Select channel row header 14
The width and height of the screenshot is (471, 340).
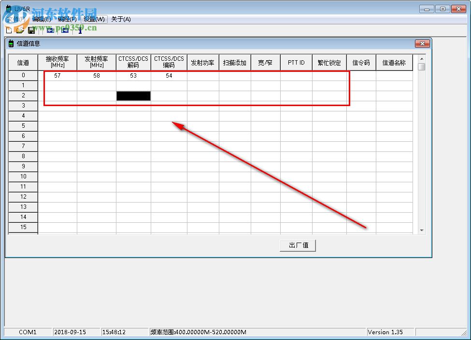(23, 217)
